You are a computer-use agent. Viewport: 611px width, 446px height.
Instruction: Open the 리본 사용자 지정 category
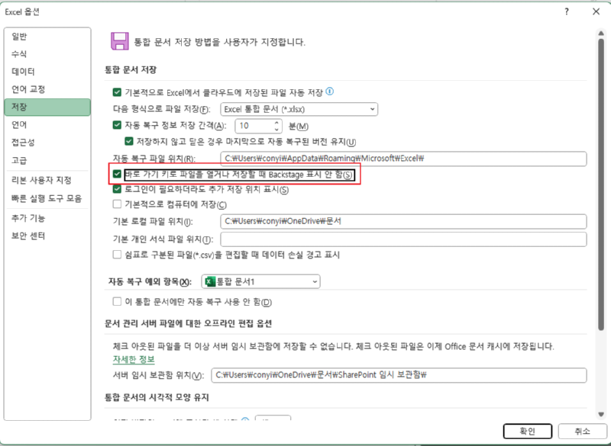pos(41,180)
